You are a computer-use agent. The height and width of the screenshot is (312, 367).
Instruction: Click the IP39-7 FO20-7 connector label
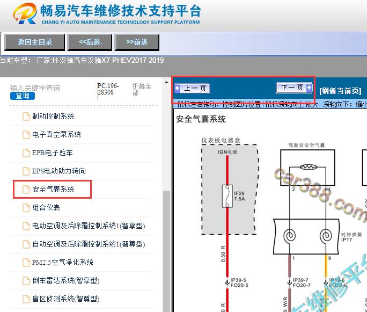pos(302,282)
